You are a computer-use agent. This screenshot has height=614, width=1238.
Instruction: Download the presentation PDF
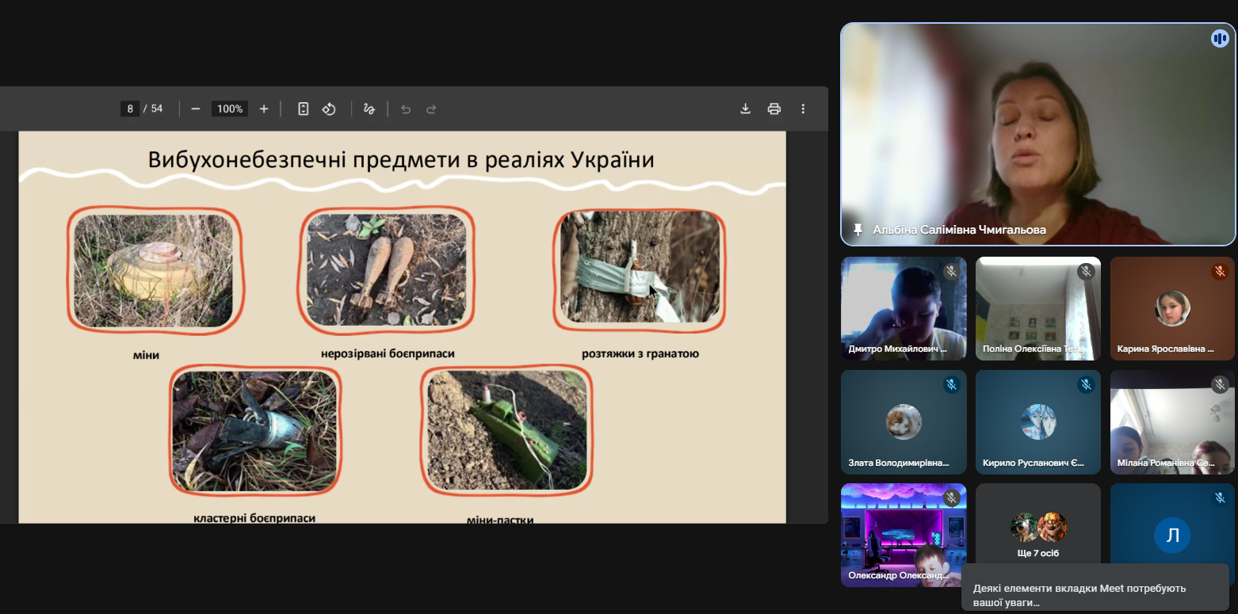coord(745,109)
